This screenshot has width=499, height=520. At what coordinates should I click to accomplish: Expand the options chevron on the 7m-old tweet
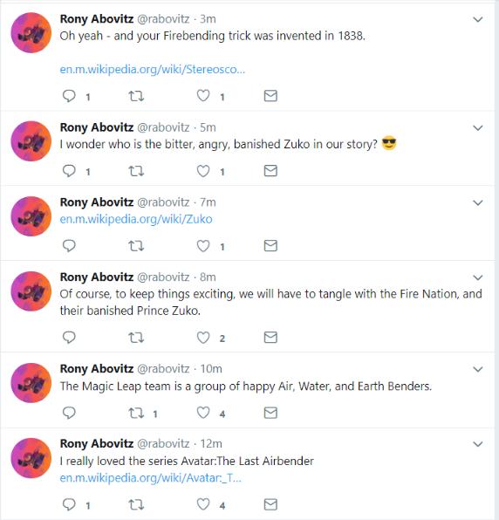(478, 202)
